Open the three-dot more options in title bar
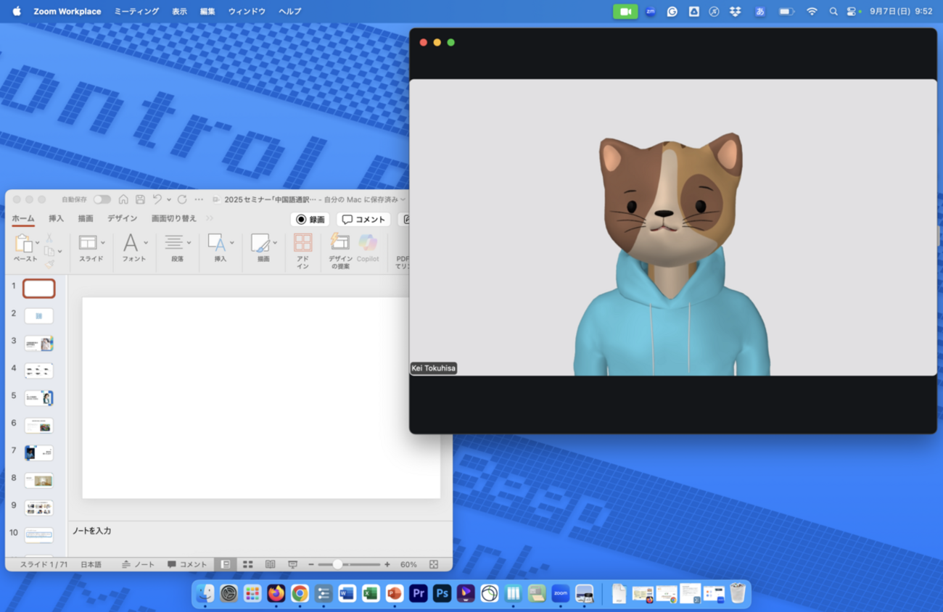This screenshot has width=943, height=612. point(199,199)
